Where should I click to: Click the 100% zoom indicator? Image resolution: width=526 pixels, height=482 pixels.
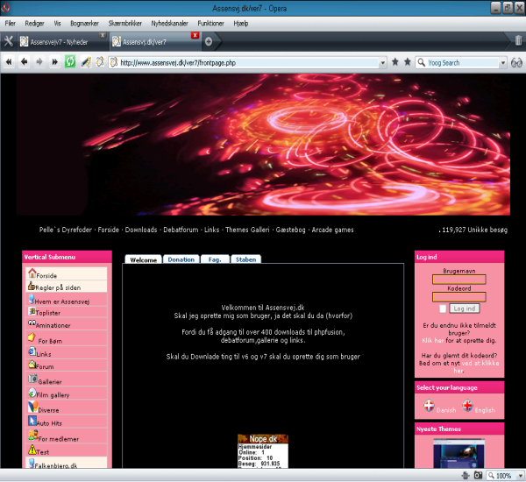503,476
